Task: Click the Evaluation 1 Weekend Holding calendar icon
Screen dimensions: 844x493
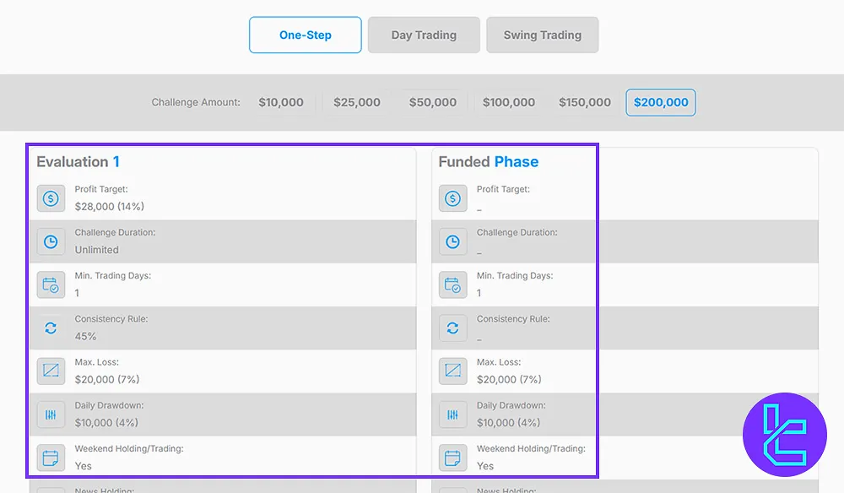Action: pyautogui.click(x=51, y=458)
